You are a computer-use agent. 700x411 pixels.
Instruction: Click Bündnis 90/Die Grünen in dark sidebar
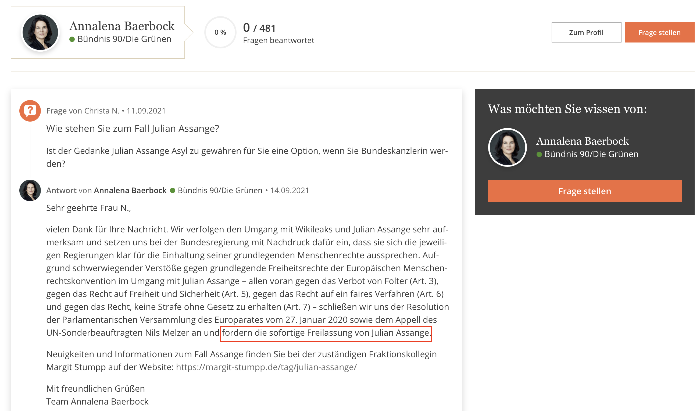(x=591, y=154)
